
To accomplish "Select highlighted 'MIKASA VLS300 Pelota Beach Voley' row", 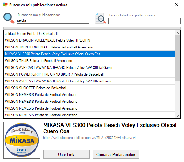I will click(89, 54).
